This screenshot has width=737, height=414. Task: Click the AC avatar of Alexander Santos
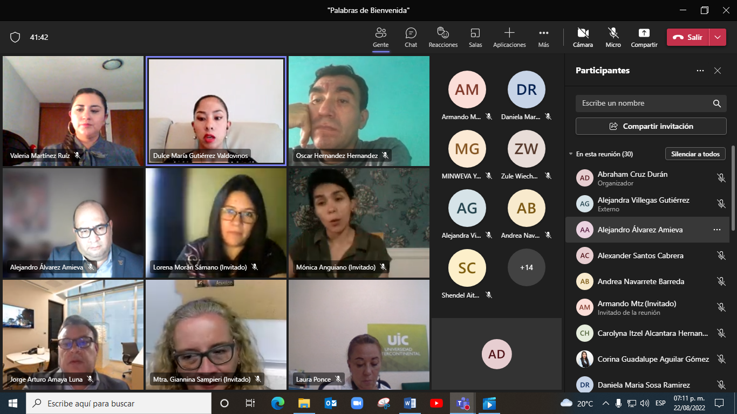pyautogui.click(x=585, y=256)
